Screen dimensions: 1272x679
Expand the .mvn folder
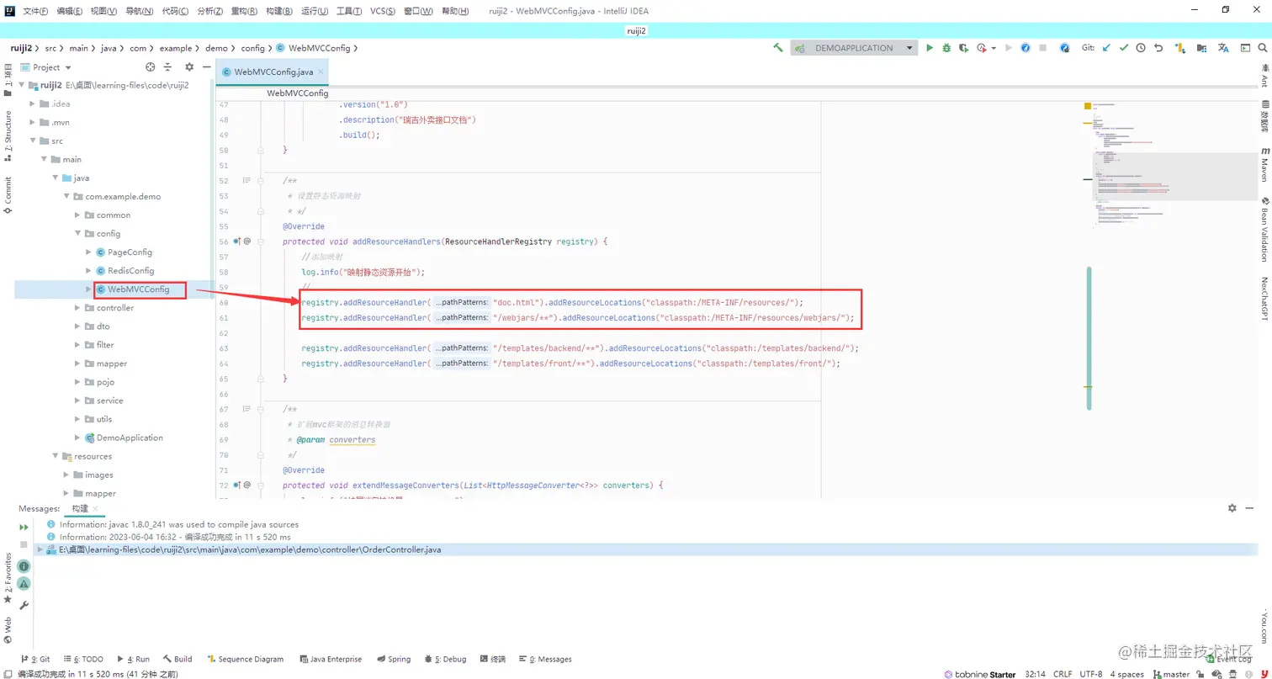[x=33, y=122]
